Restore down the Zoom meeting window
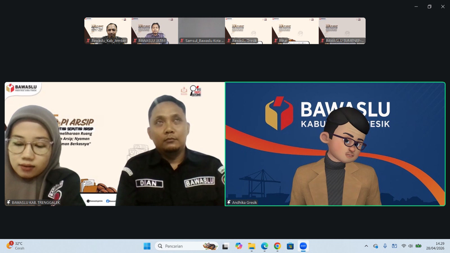This screenshot has height=253, width=450. [x=429, y=6]
